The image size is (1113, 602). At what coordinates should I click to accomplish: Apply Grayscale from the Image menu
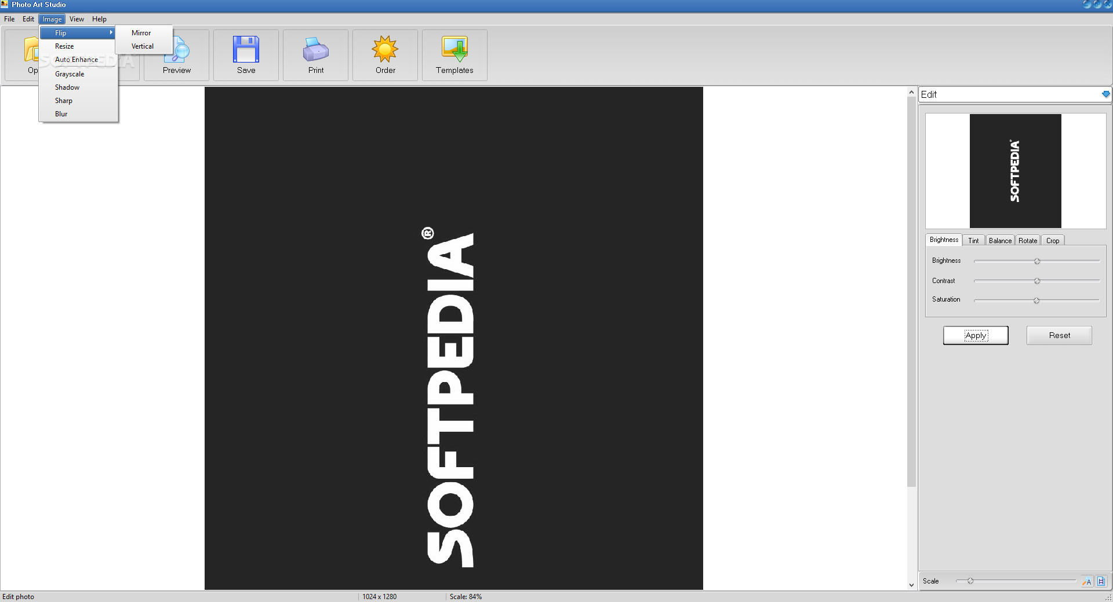[78, 74]
